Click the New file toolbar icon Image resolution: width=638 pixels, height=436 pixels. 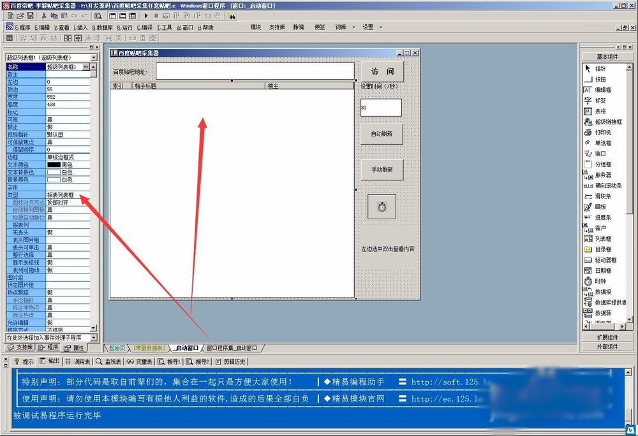[x=11, y=16]
